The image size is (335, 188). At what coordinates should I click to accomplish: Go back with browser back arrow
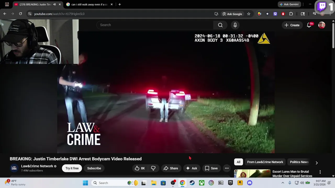(x=5, y=14)
